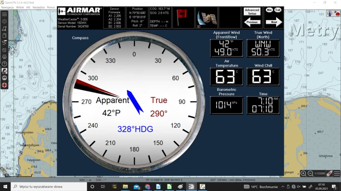Click the Apparent Wind readout display

click(x=226, y=48)
